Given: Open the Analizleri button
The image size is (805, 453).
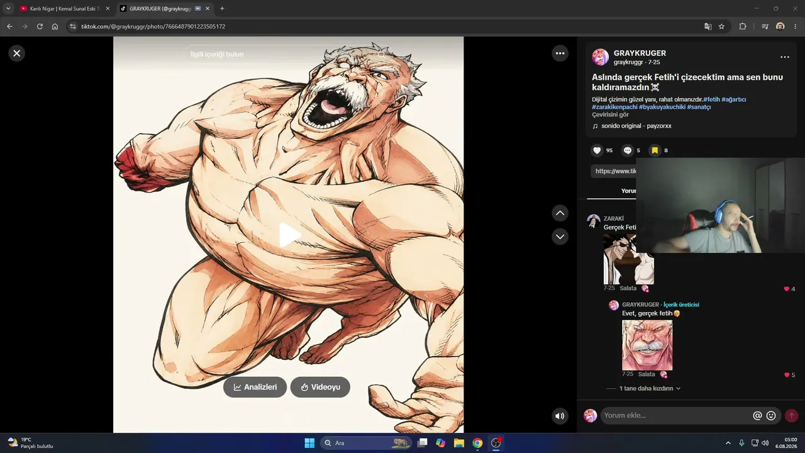Looking at the screenshot, I should (x=255, y=387).
